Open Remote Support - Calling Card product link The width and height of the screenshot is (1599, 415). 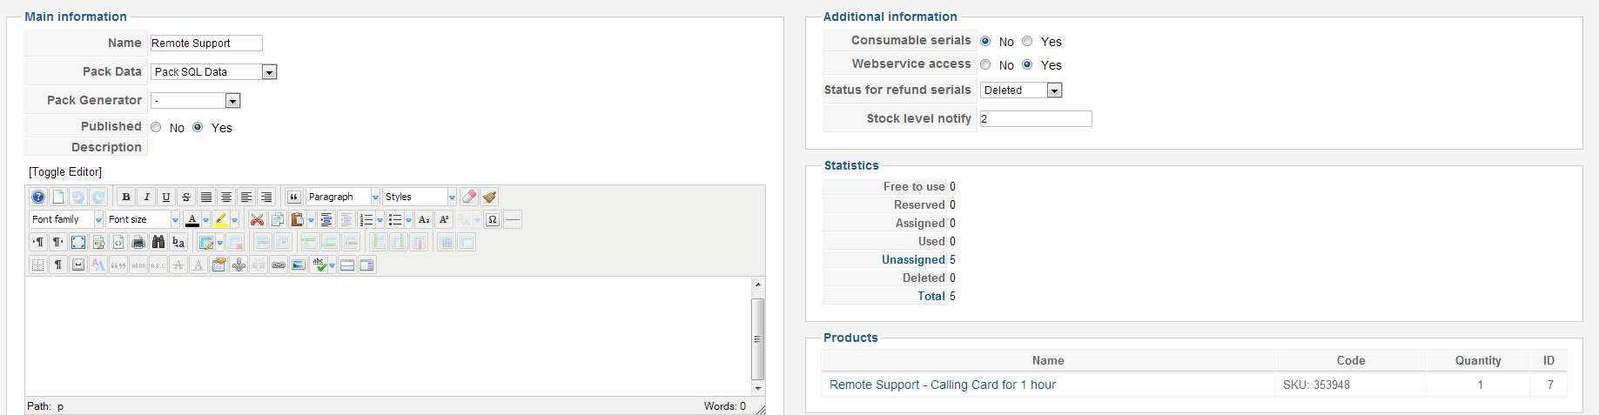point(942,385)
